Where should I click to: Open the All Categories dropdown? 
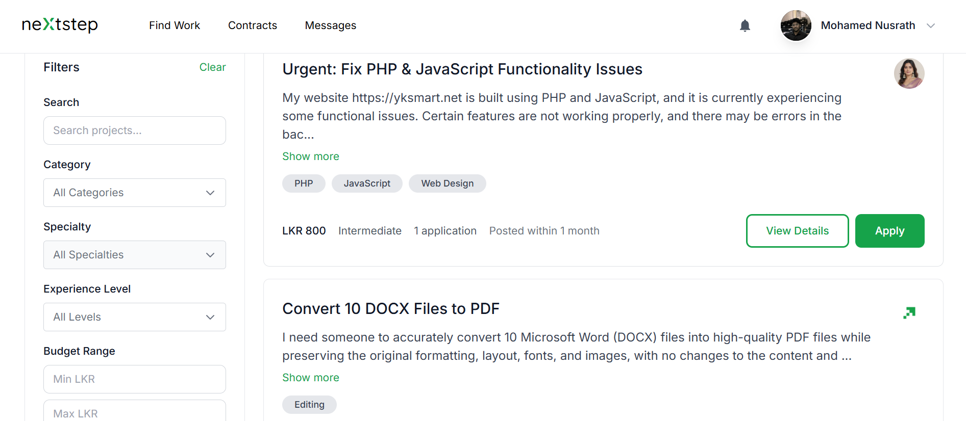coord(135,193)
